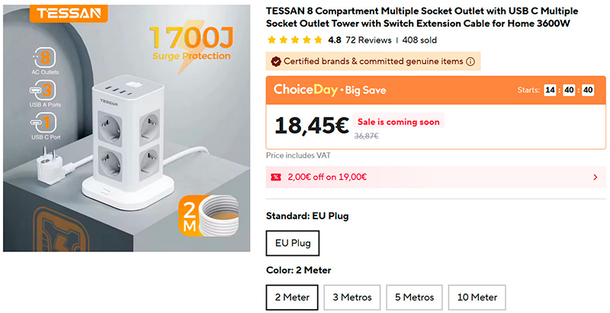This screenshot has height=313, width=610.
Task: Click the TESSAN brand logo on image
Action: 56,14
